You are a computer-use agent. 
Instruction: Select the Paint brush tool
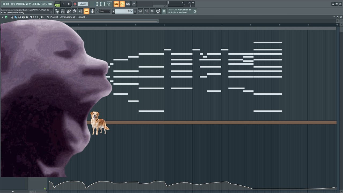click(16, 17)
